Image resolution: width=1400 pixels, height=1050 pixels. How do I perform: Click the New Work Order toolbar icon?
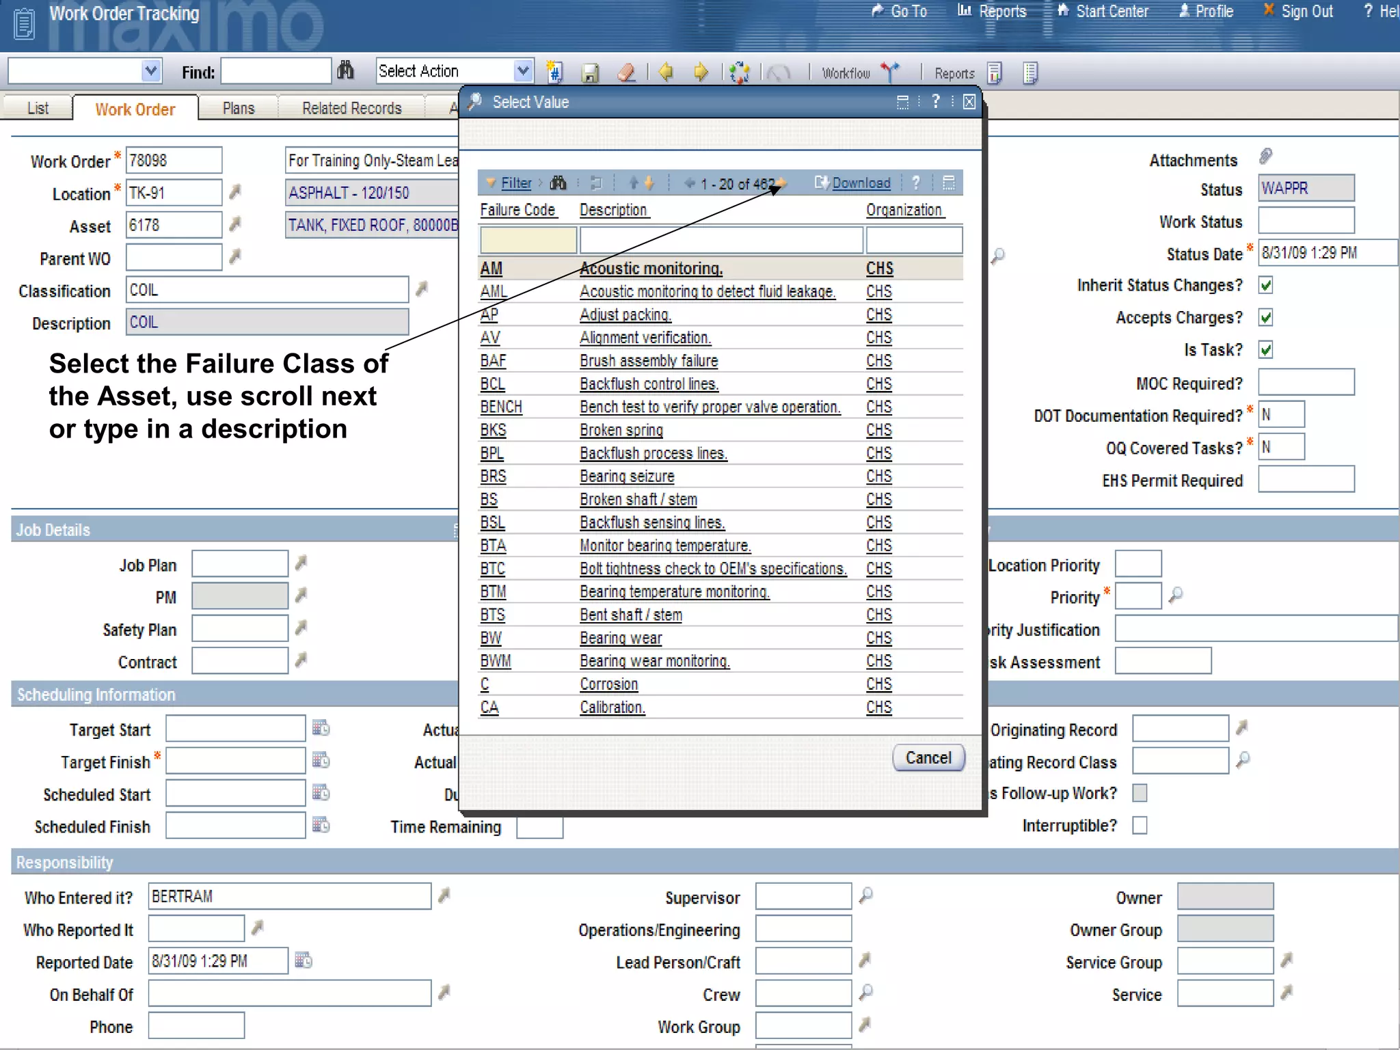point(554,72)
